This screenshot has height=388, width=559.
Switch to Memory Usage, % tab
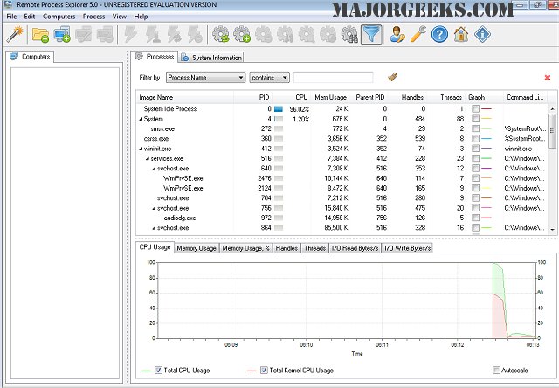(245, 248)
